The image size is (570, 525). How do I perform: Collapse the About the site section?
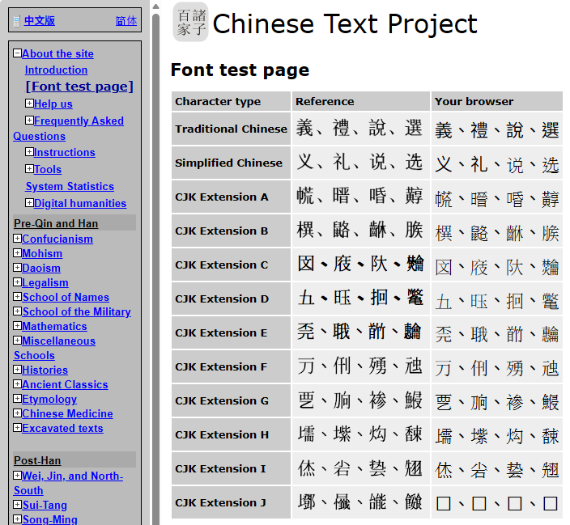(x=17, y=53)
